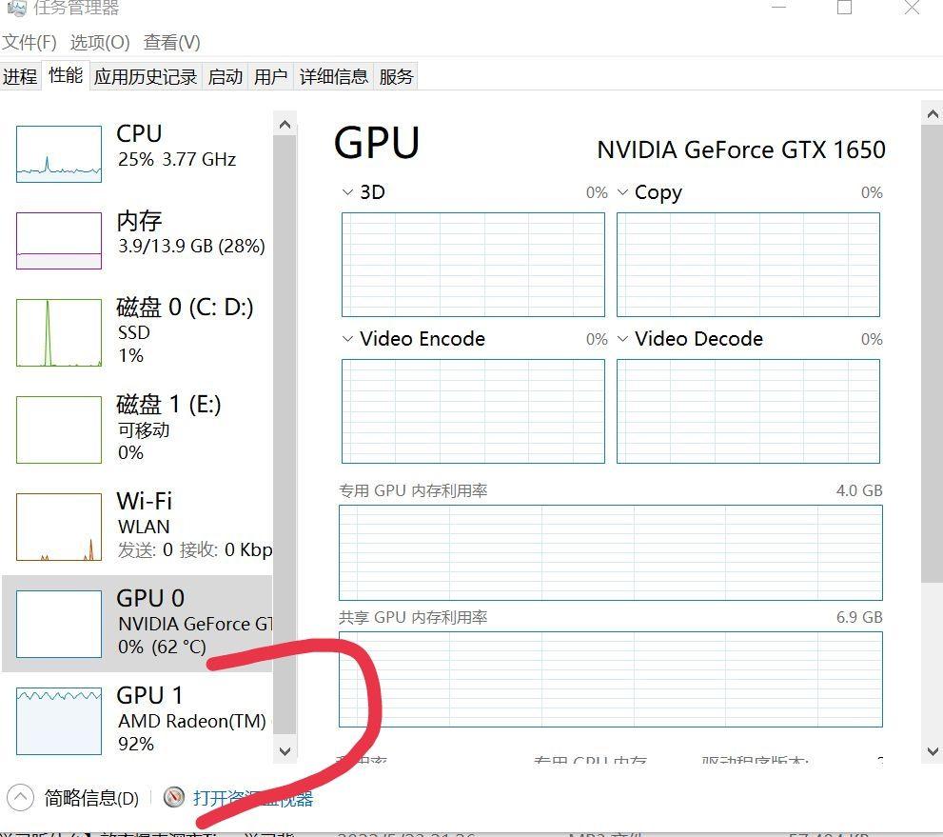Click the sidebar scrollbar down arrow
Viewport: 943px width, 837px height.
tap(285, 751)
